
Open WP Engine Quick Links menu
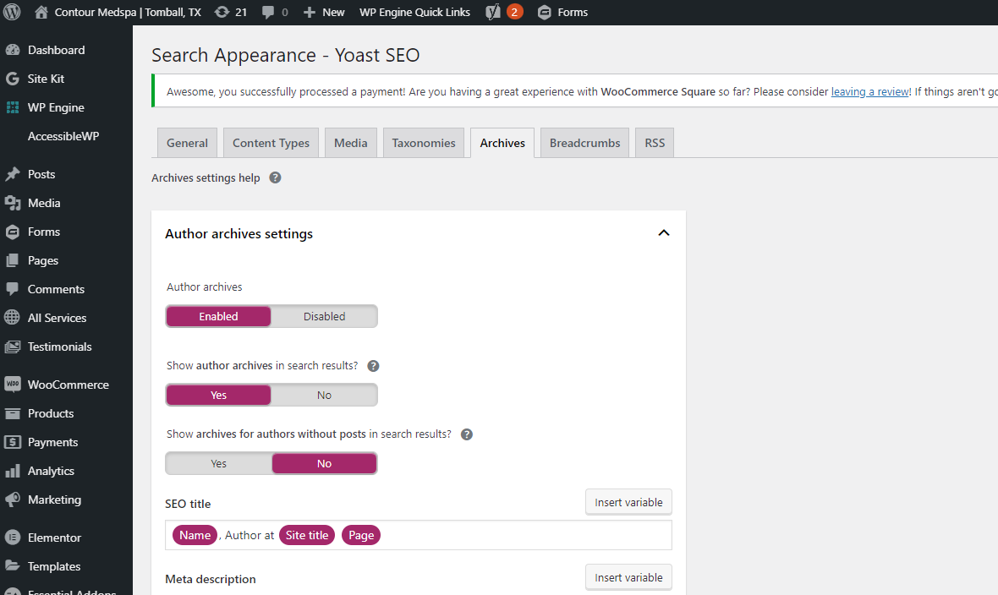pyautogui.click(x=414, y=12)
